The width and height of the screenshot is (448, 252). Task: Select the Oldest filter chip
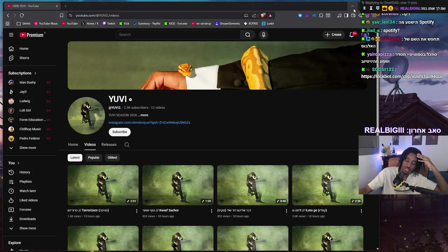112,157
